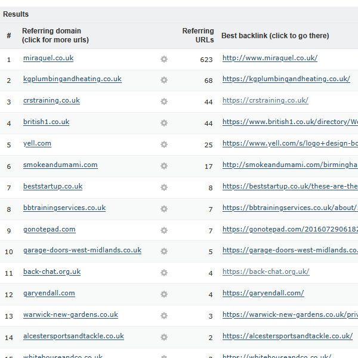Select the gear icon beside garage-doors-west-midlands.co.uk
Screen dimensions: 358x358
164,251
